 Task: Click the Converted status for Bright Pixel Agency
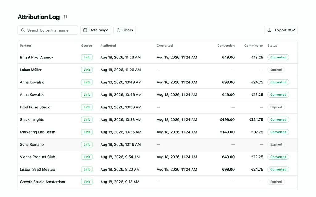coord(278,57)
